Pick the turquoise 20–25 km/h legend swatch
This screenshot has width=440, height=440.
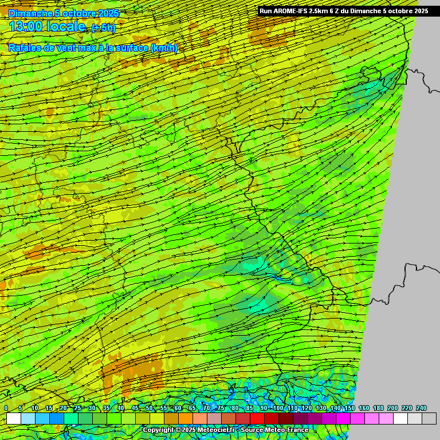pos(70,419)
